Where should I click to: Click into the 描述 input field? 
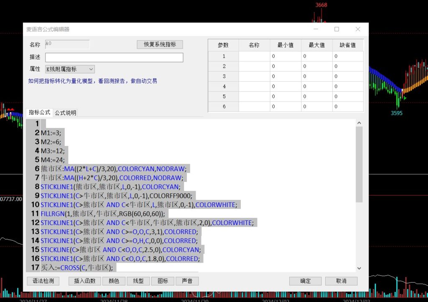pyautogui.click(x=114, y=57)
